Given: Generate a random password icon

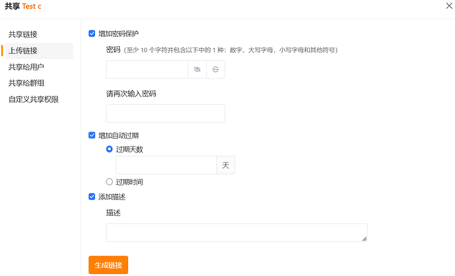Looking at the screenshot, I should 215,69.
